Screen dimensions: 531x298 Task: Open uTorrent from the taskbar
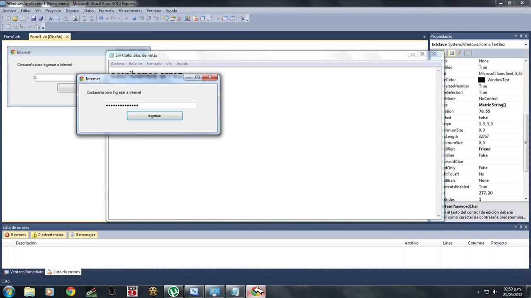click(x=173, y=291)
